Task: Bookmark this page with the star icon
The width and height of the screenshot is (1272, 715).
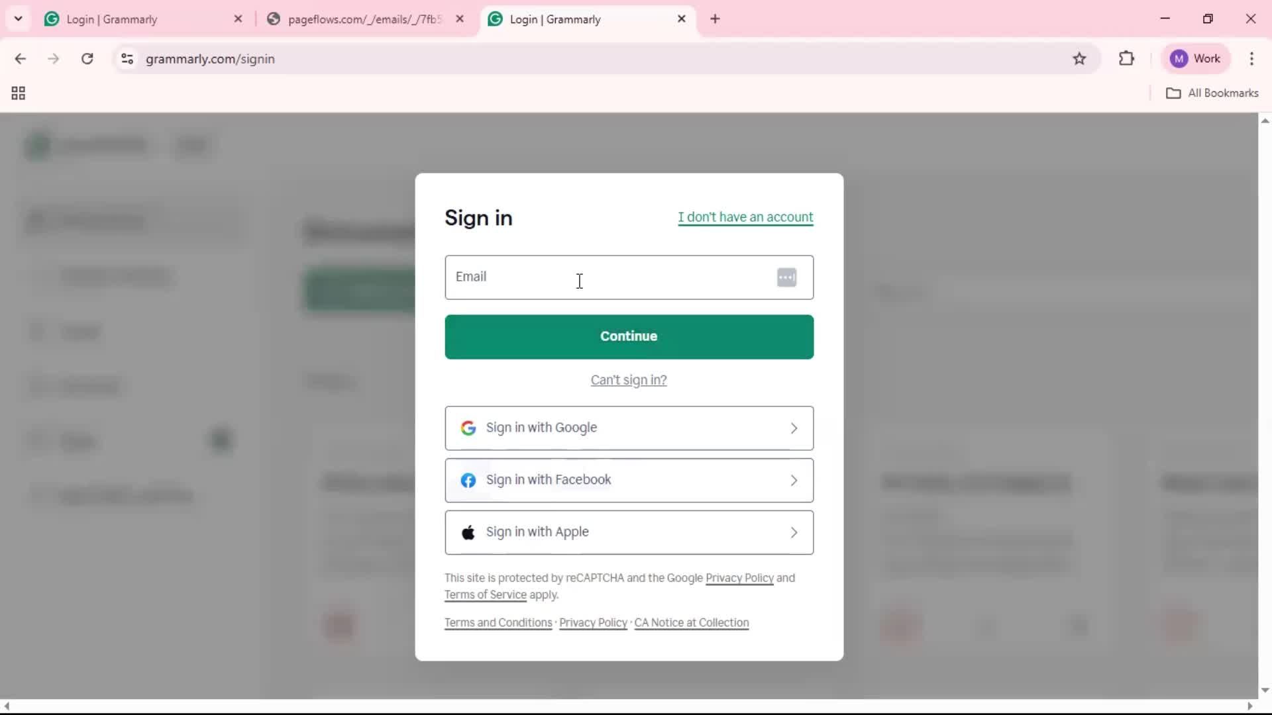Action: pos(1079,59)
